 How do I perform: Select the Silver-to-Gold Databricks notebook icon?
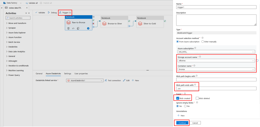point(140,23)
